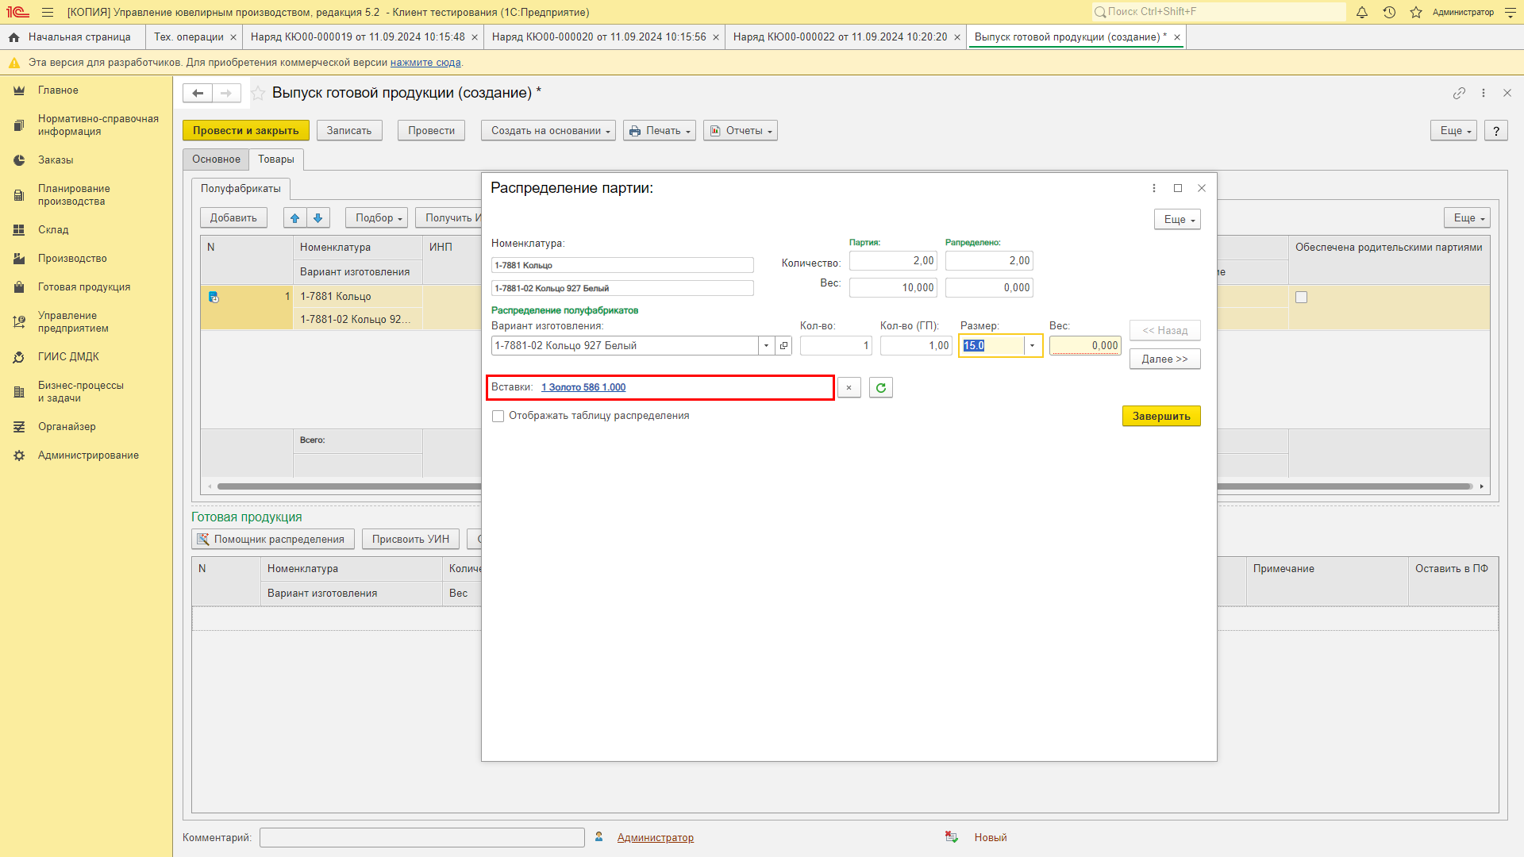Open Планирование производства section

point(74,195)
